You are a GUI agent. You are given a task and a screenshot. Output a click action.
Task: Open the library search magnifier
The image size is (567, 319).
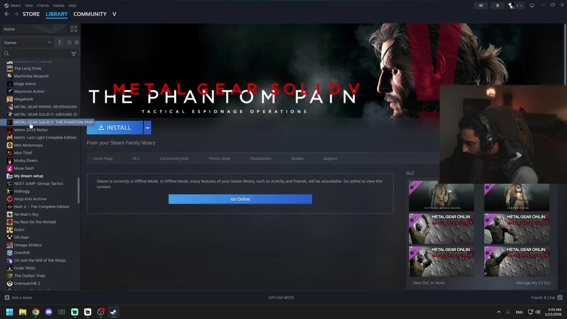[x=6, y=54]
